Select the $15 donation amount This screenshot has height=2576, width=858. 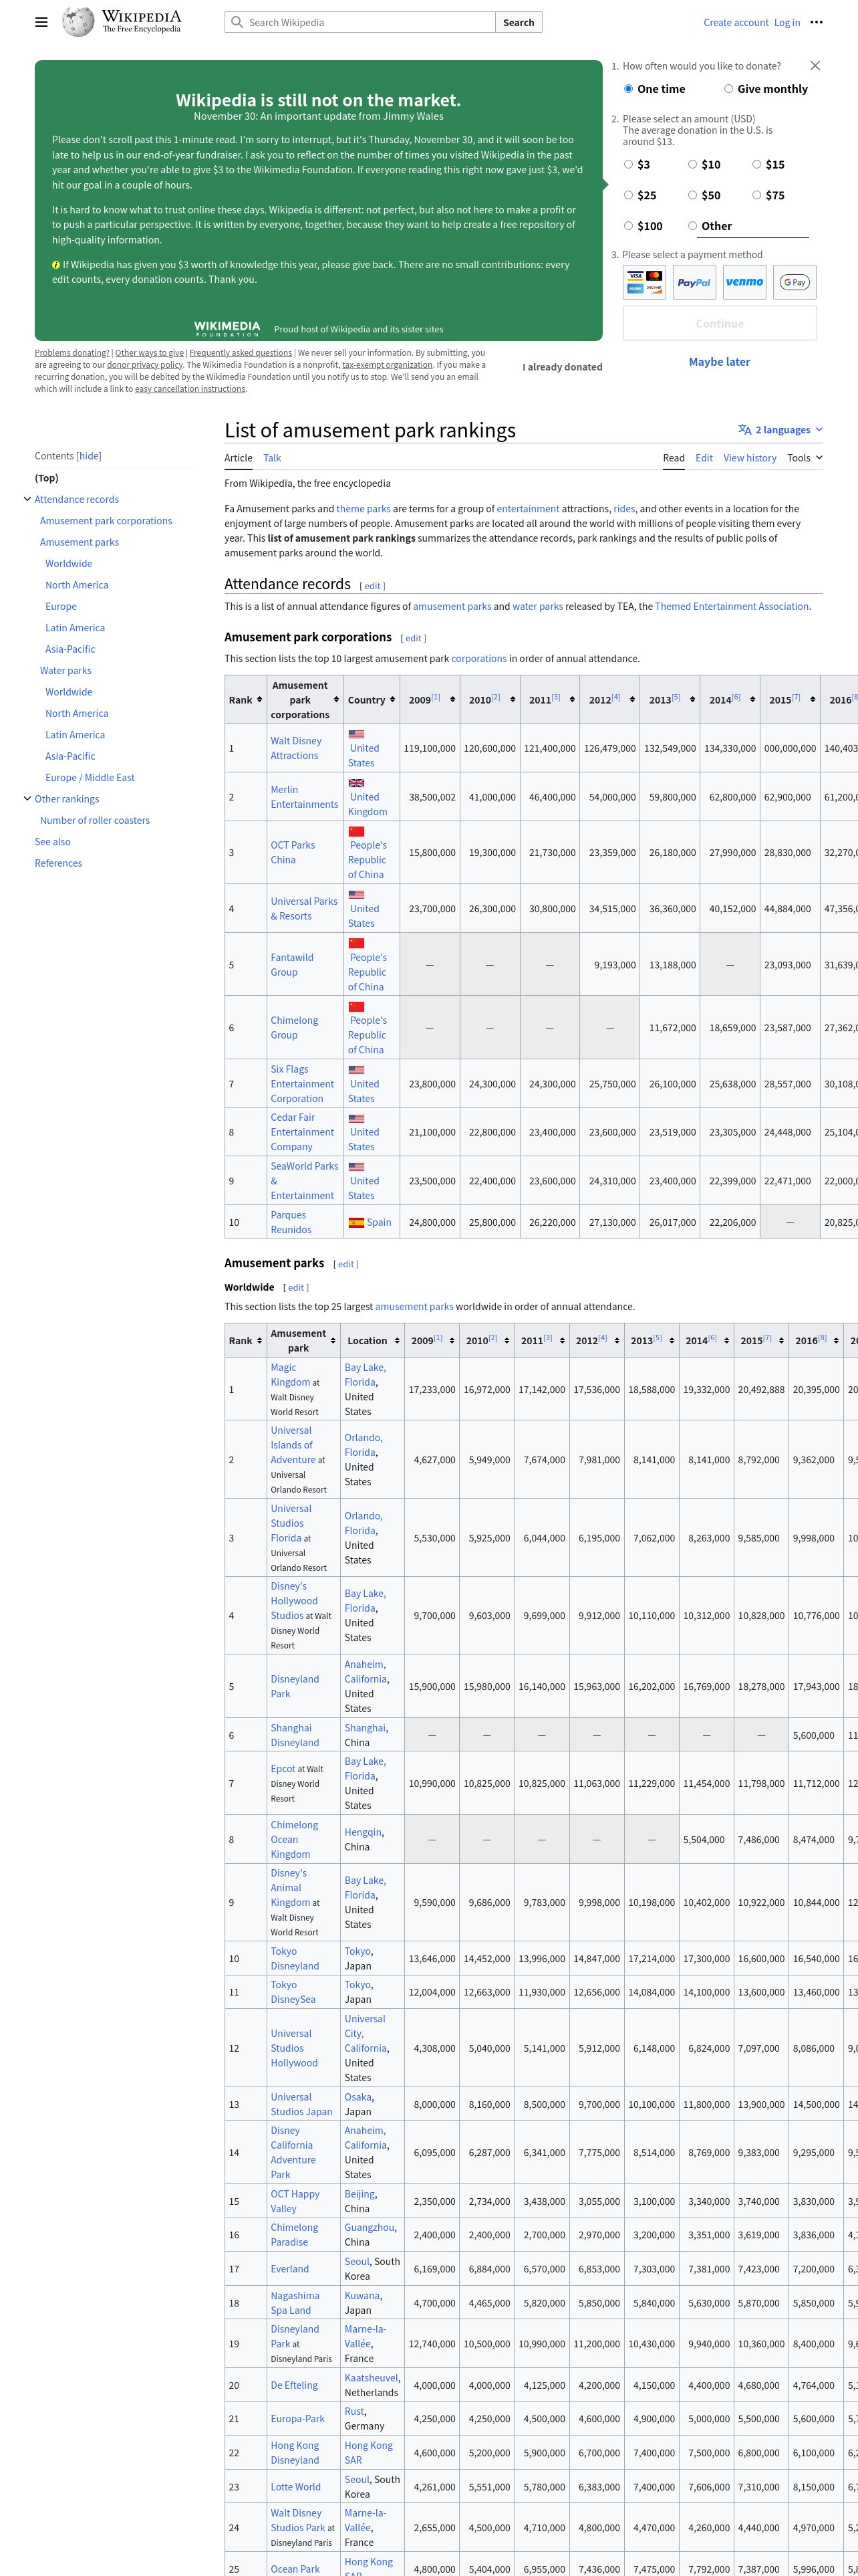point(756,164)
